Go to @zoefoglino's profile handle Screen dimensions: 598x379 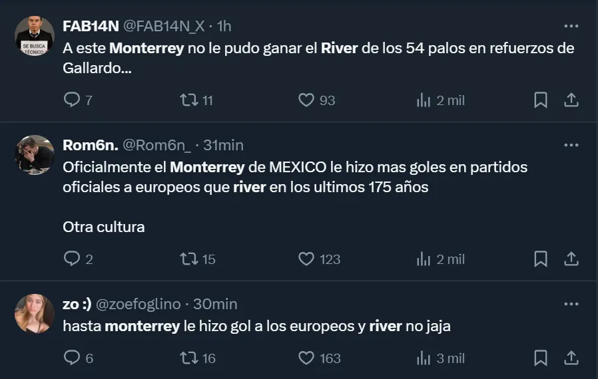click(139, 304)
